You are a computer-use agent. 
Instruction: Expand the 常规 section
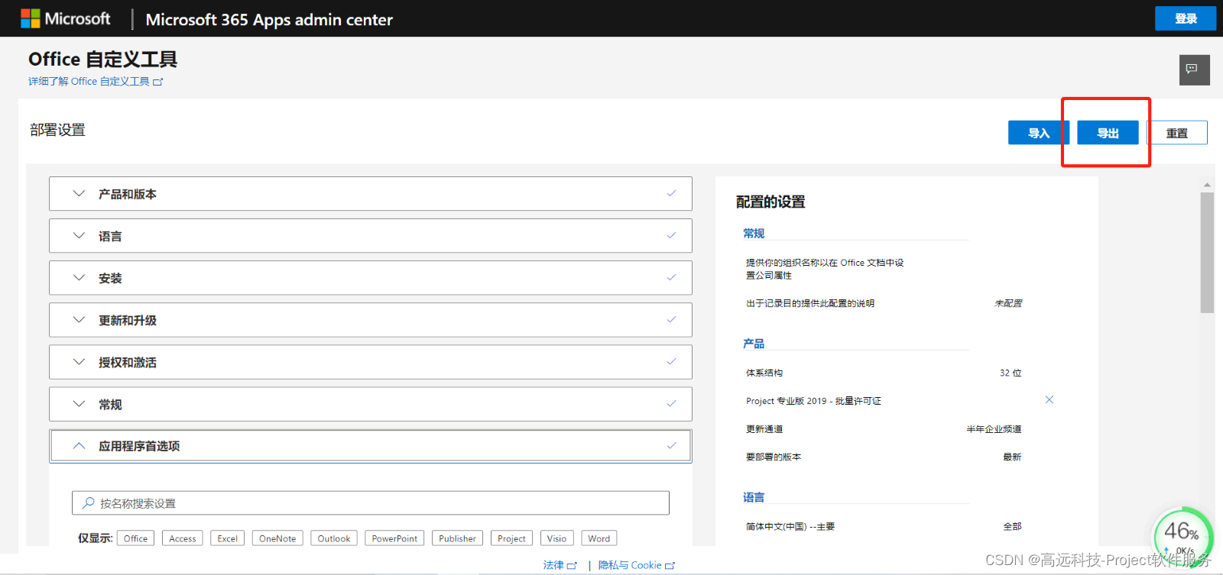point(371,404)
